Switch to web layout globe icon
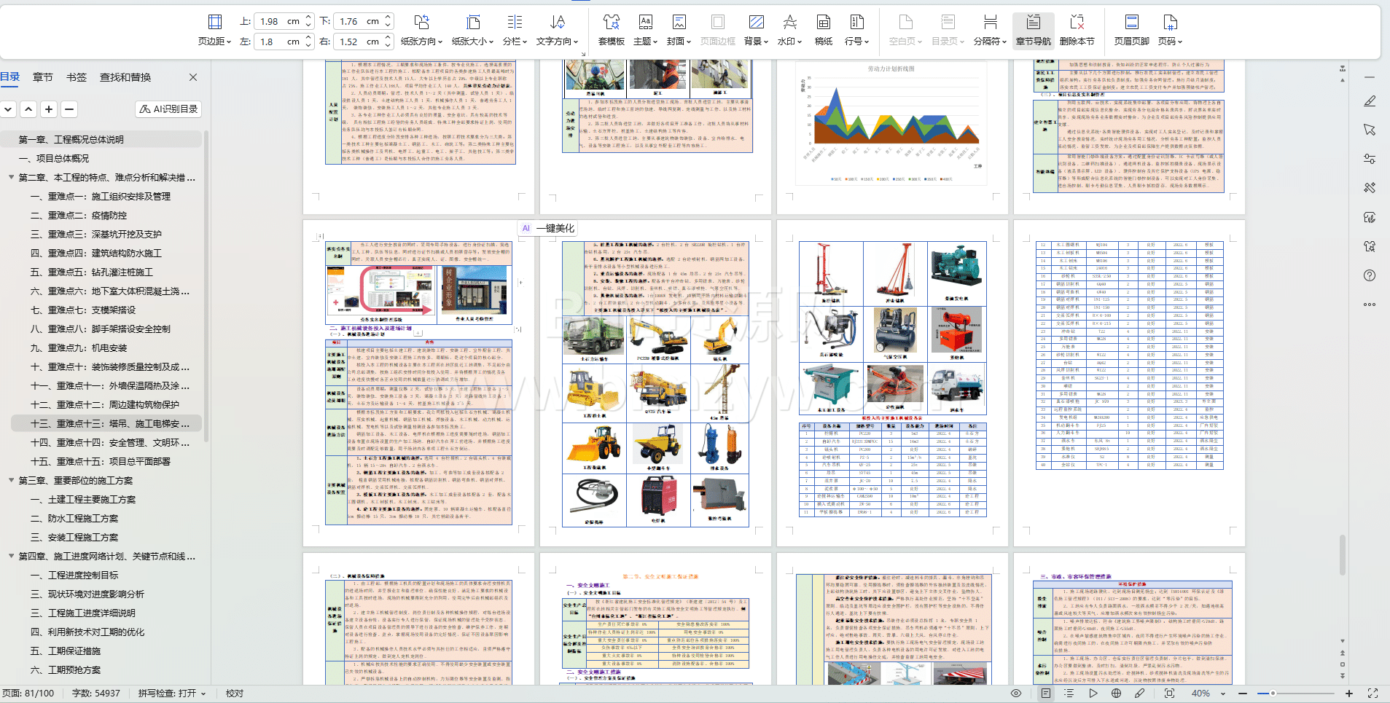This screenshot has width=1390, height=703. pyautogui.click(x=1116, y=694)
